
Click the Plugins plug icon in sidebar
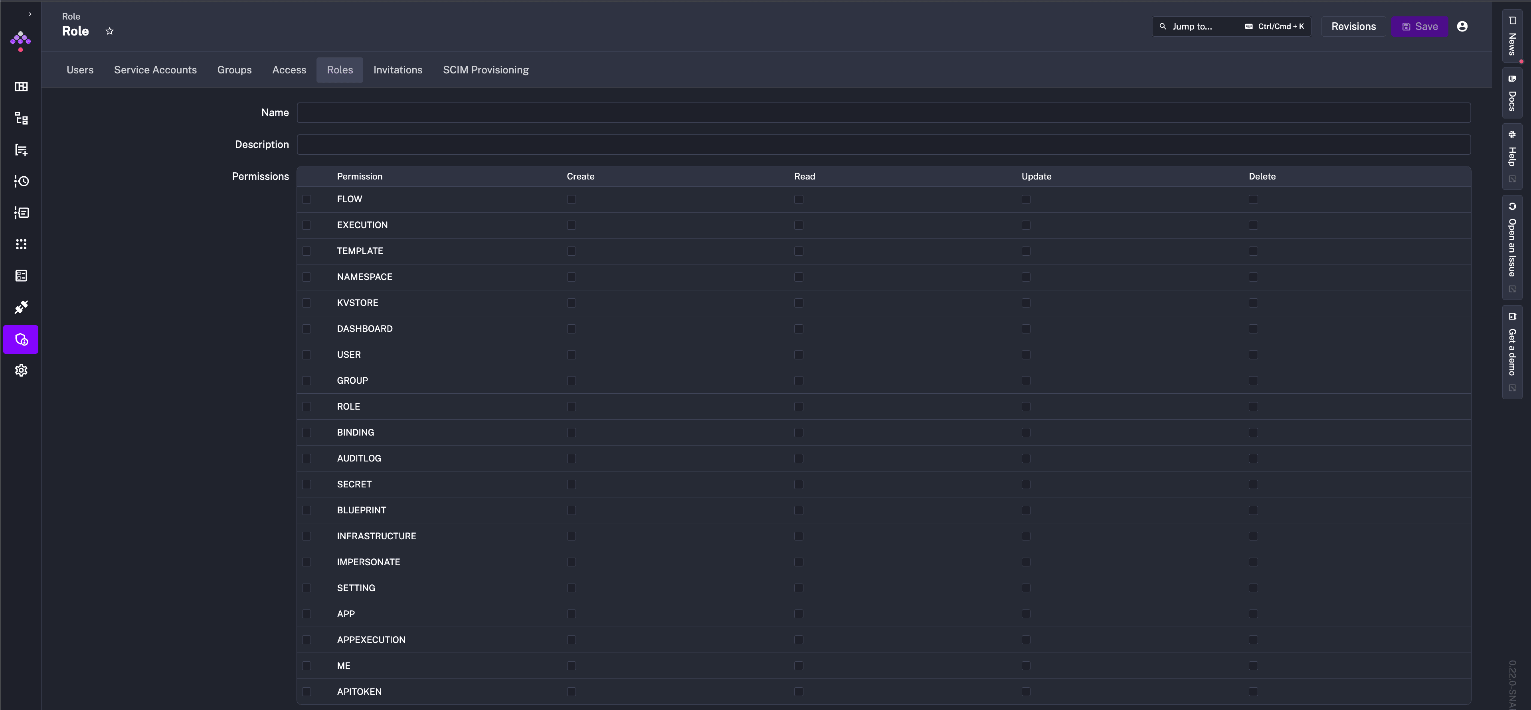[22, 307]
